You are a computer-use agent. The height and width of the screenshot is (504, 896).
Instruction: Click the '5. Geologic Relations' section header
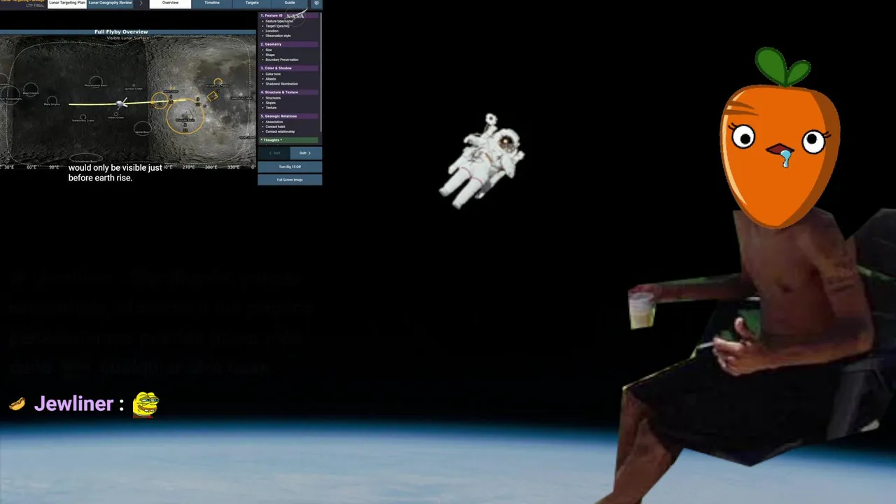click(289, 115)
